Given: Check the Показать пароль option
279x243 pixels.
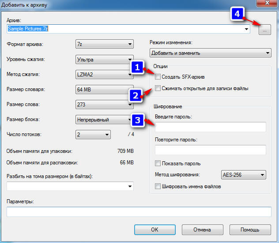Looking at the screenshot, I should click(x=158, y=163).
